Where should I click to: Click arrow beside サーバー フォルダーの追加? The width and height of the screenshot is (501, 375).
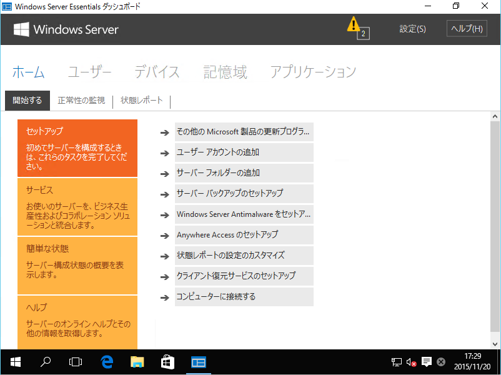pyautogui.click(x=164, y=174)
